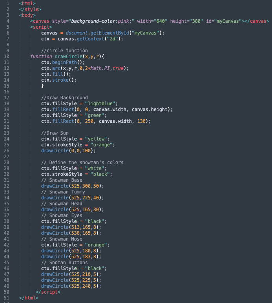Click the '// Snowman Base' comment
Screen dimensions: 272x303
[x=62, y=180]
